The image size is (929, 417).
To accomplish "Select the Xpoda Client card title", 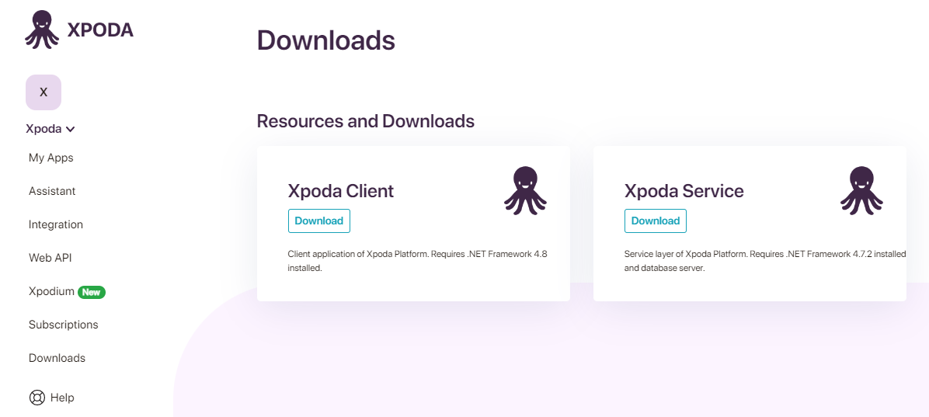I will pos(341,191).
